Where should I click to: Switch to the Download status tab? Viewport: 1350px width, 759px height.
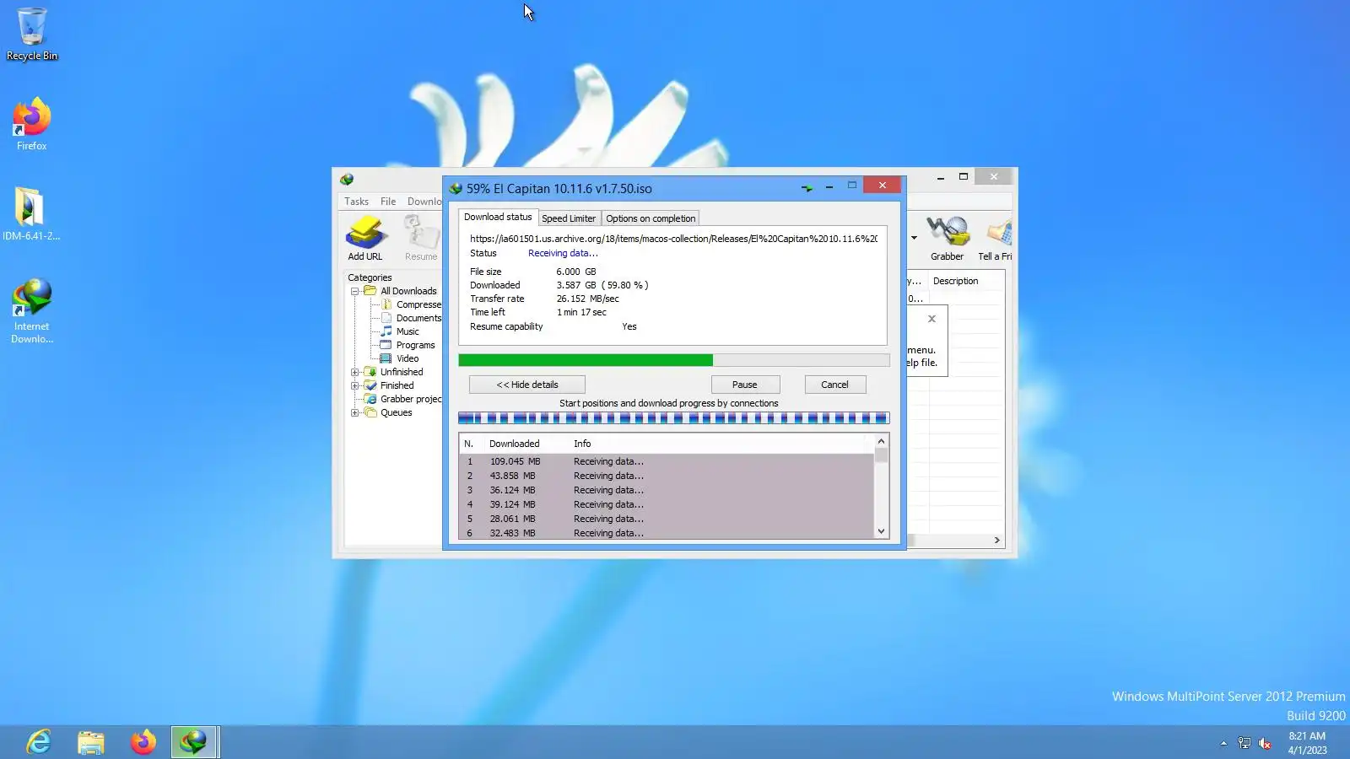point(498,217)
